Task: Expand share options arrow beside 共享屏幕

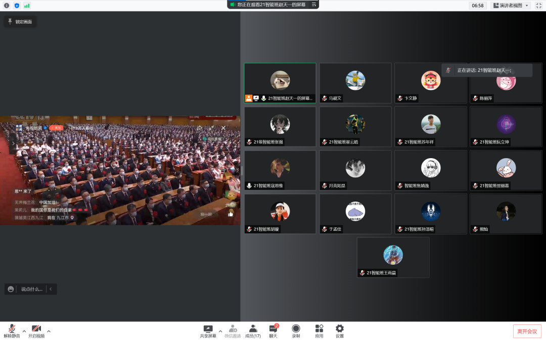Action: [220, 331]
